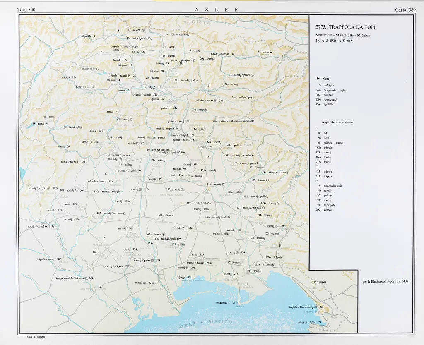Click the 'S' section heading in the legend
424x345 pixels.
[317, 181]
